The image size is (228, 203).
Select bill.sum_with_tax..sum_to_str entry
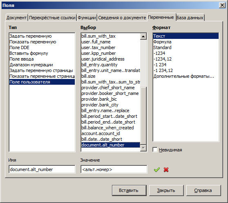[x=111, y=82]
